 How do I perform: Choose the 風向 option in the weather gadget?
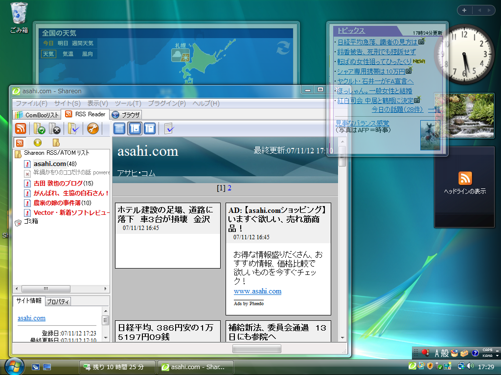87,54
